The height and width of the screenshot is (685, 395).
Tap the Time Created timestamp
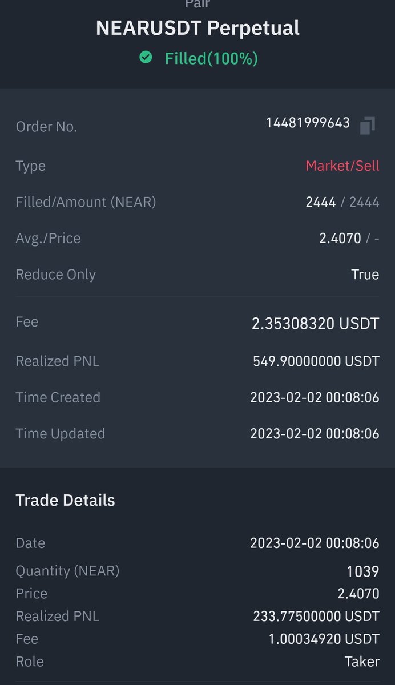315,397
